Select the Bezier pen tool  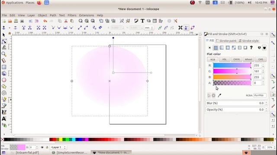(x=4, y=105)
